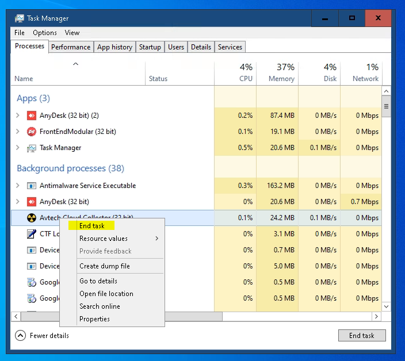Click the Task Manager row icon
The width and height of the screenshot is (405, 361).
coord(32,148)
